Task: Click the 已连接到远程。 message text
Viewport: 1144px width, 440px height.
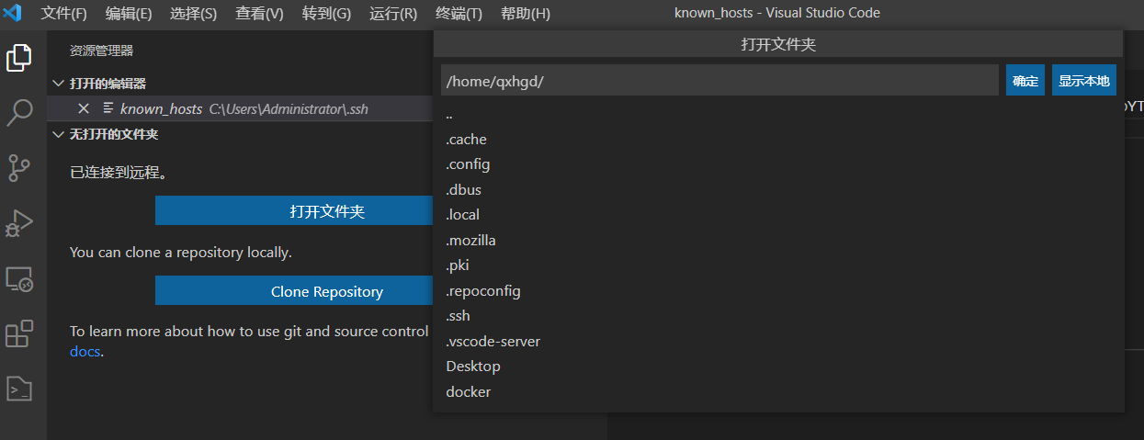Action: click(x=119, y=172)
